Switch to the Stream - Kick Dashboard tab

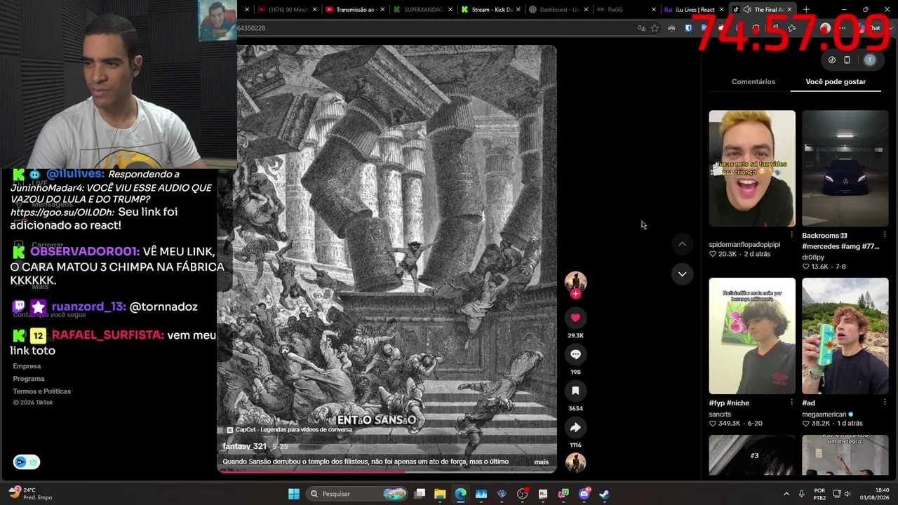(x=490, y=10)
